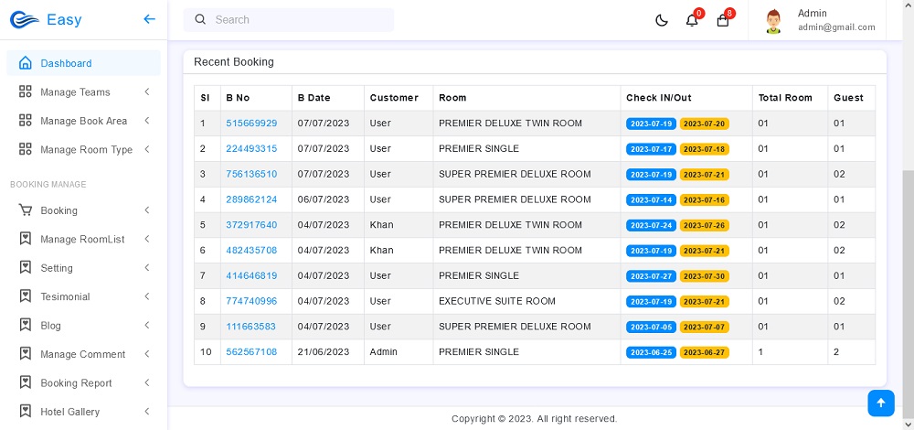Click the Easy logo icon
Image resolution: width=914 pixels, height=430 pixels.
tap(24, 20)
